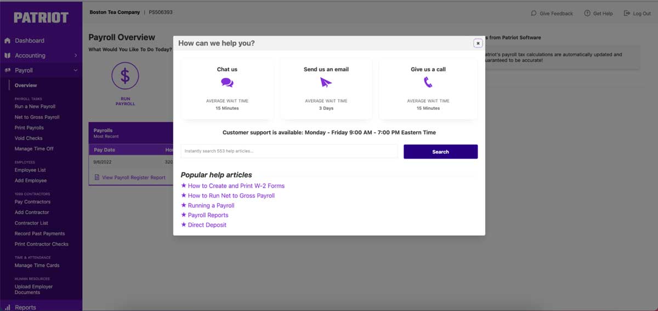Image resolution: width=658 pixels, height=311 pixels.
Task: Open Manage Time Cards in sidebar
Action: coord(37,265)
